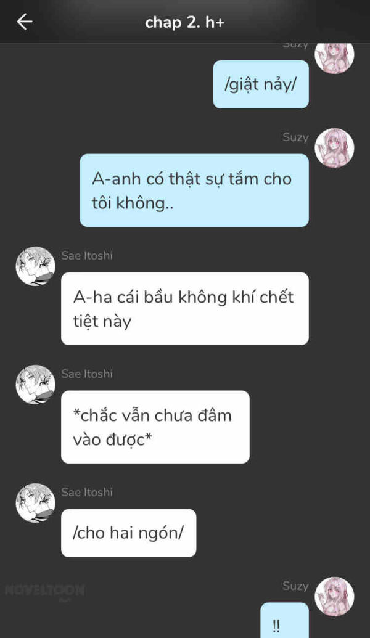
Task: Click Sae Itoshi's name above '*chắc vẫn chưa' message
Action: [x=87, y=374]
